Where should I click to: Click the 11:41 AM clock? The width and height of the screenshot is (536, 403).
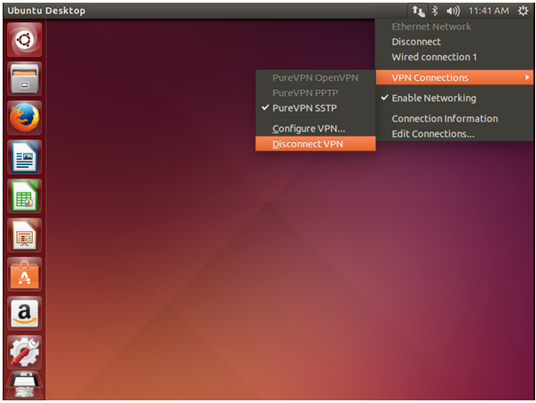488,11
